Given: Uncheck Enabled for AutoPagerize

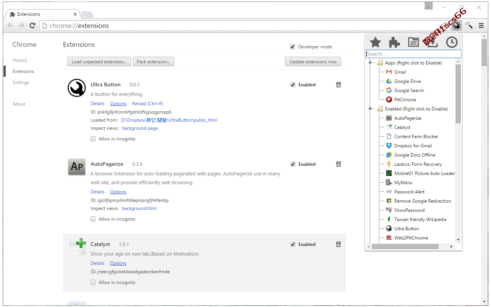Looking at the screenshot, I should (293, 164).
